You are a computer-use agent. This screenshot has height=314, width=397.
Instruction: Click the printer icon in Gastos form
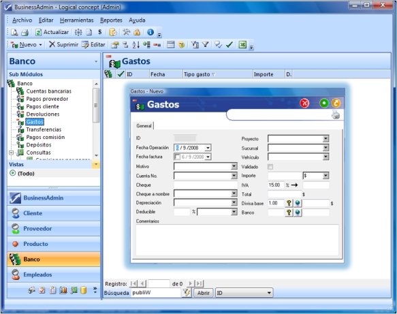tap(336, 114)
